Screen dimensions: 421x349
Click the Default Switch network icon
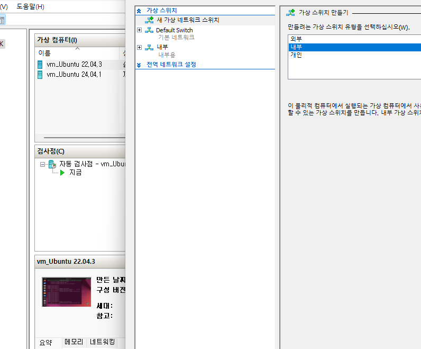click(x=149, y=30)
